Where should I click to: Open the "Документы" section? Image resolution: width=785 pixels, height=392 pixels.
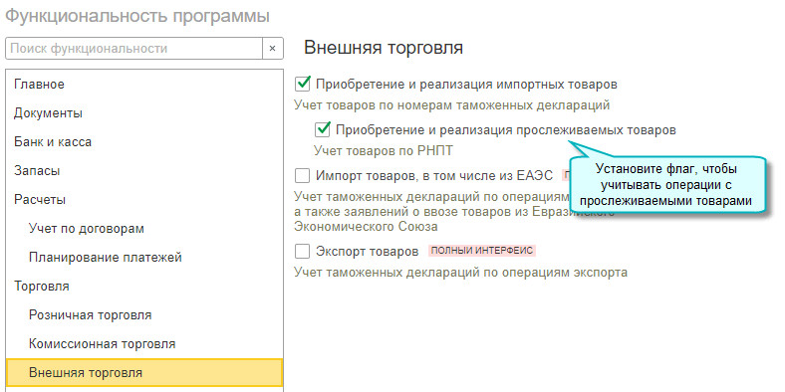click(144, 113)
